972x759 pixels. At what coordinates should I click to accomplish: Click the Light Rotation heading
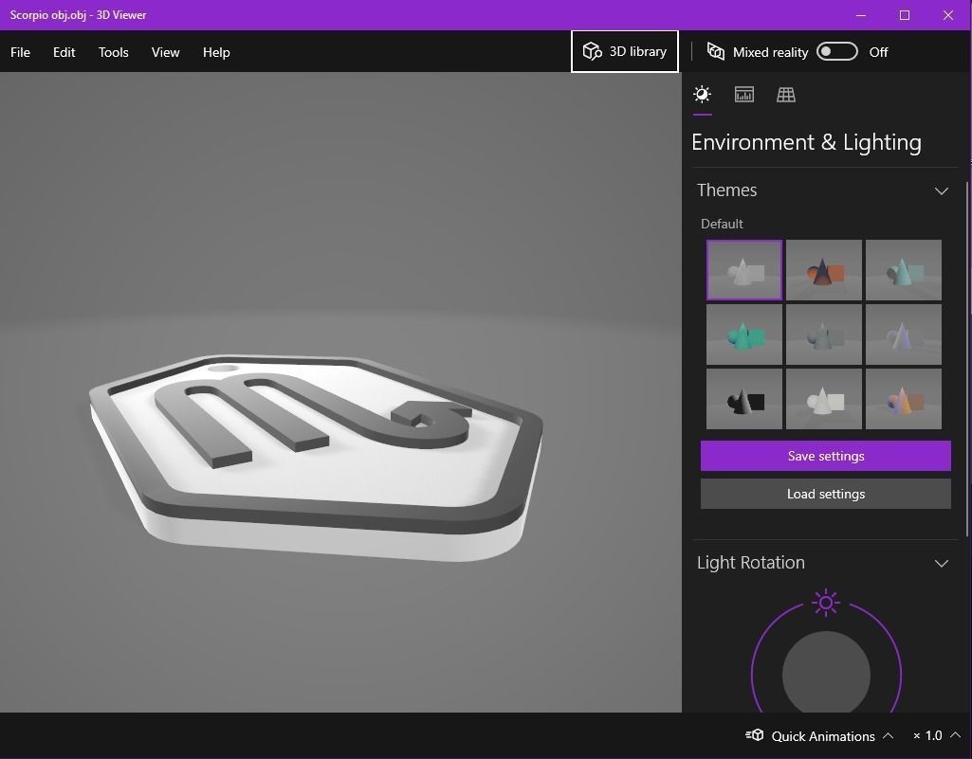[751, 563]
